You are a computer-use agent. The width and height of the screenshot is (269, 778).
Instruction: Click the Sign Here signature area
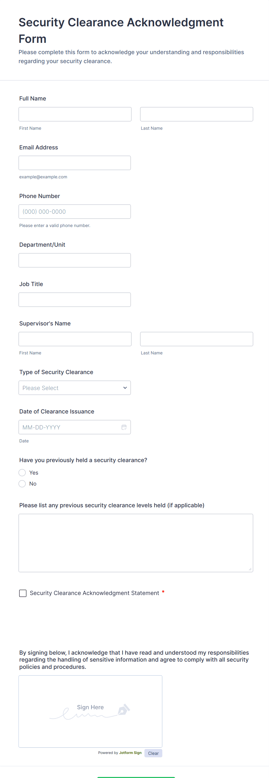(x=90, y=711)
